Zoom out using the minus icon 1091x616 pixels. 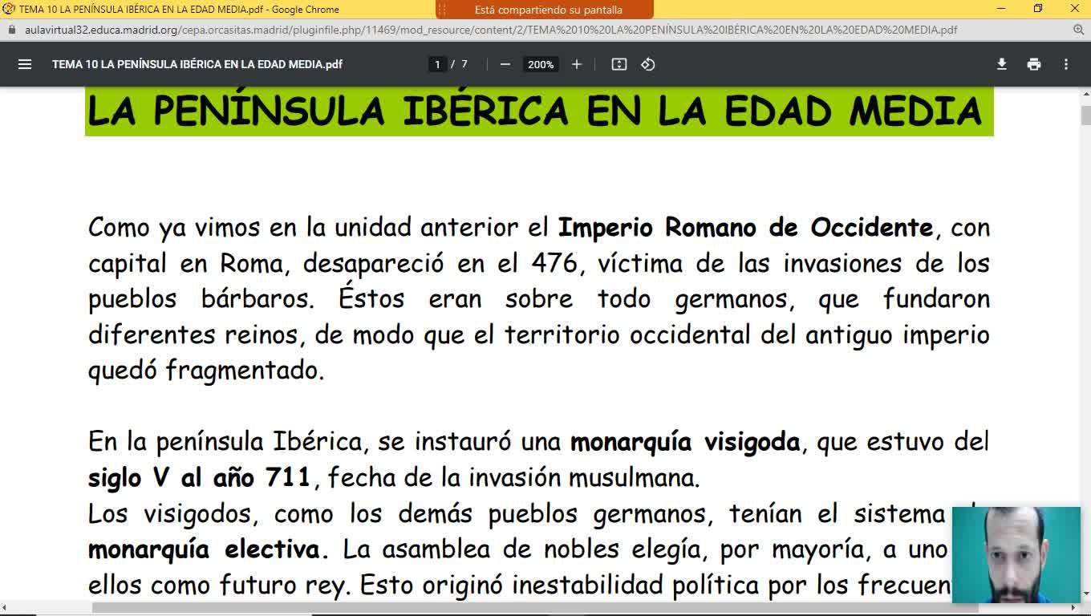pyautogui.click(x=505, y=64)
